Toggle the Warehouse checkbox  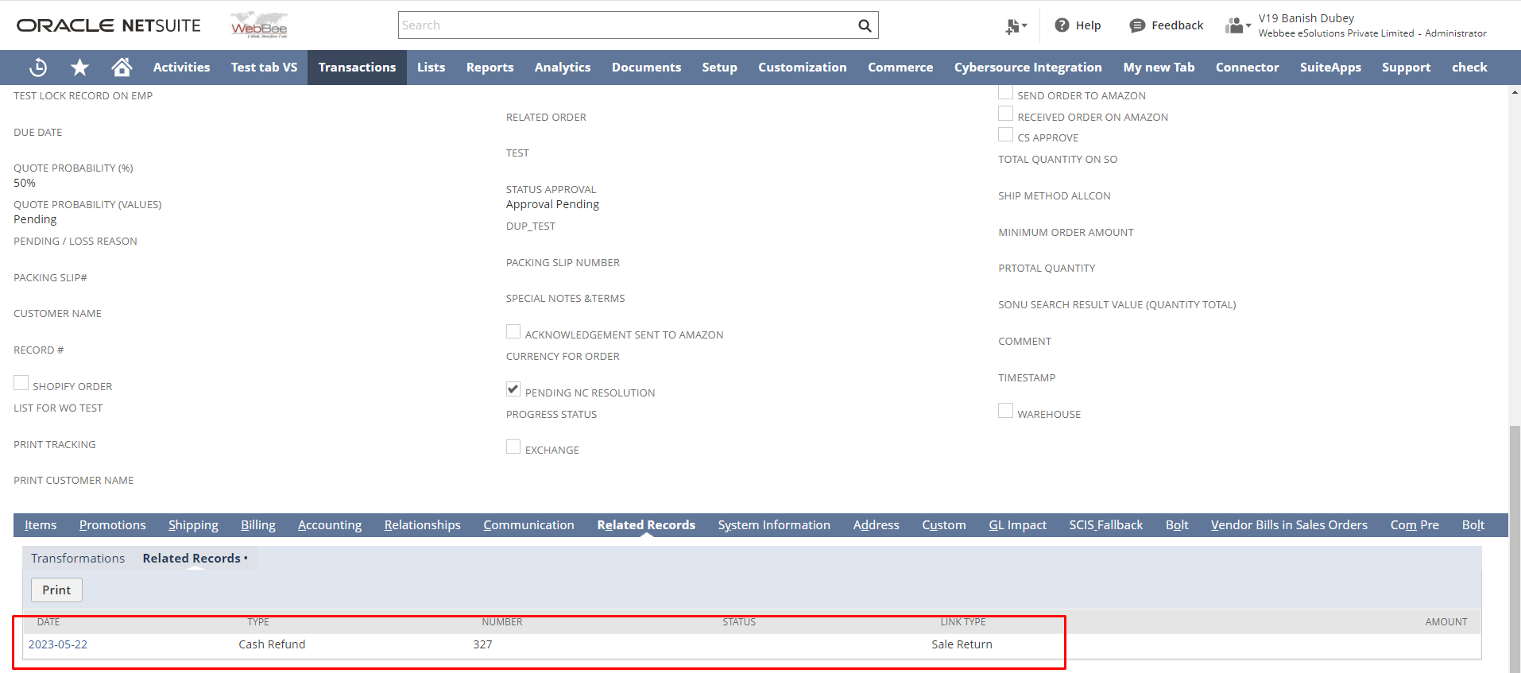pyautogui.click(x=1005, y=411)
